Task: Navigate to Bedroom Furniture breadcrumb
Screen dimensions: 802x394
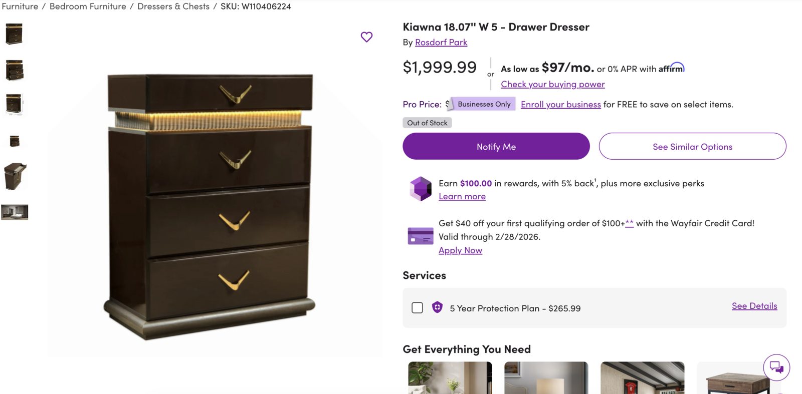Action: point(88,7)
